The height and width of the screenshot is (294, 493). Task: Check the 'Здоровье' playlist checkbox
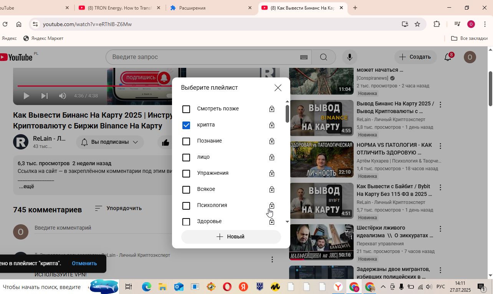click(186, 222)
